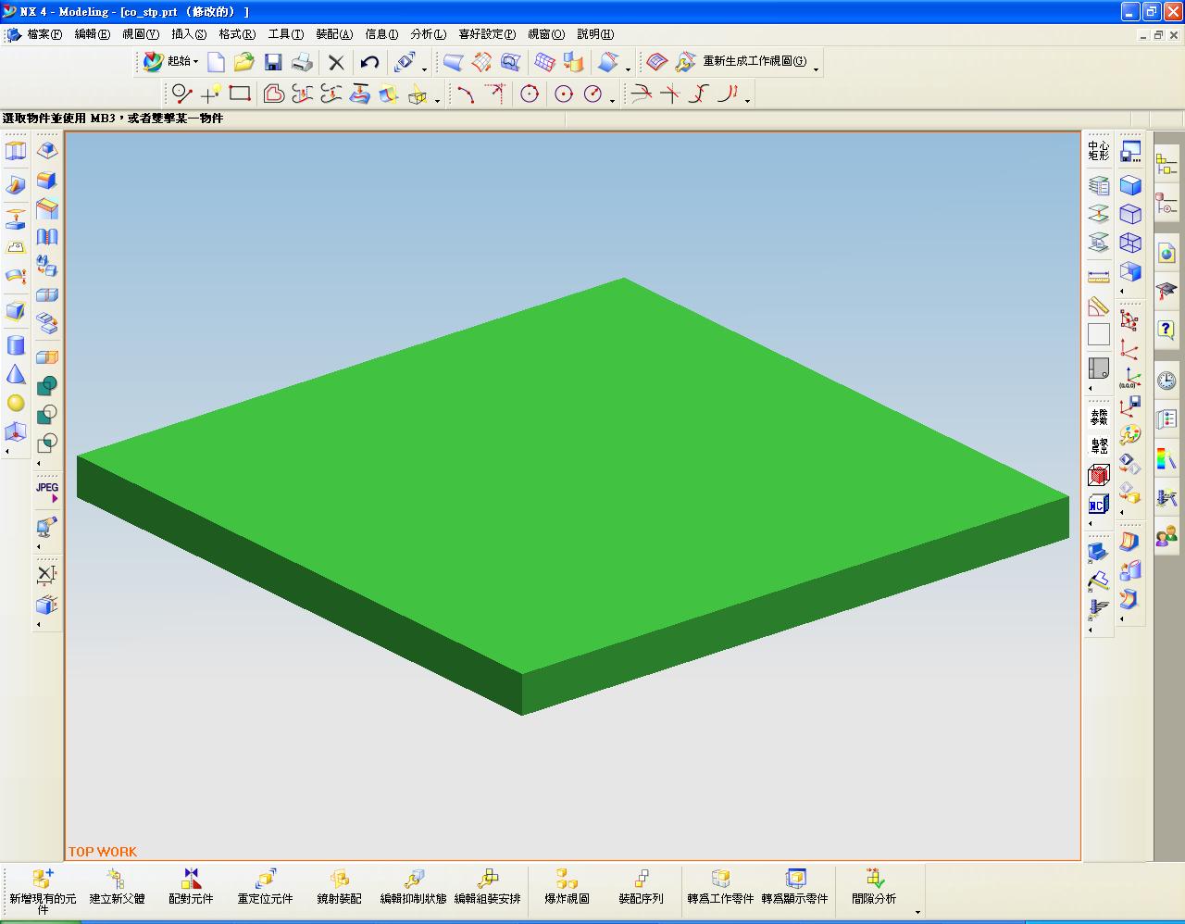Select the Unite boolean icon with filled shapes

pyautogui.click(x=47, y=385)
